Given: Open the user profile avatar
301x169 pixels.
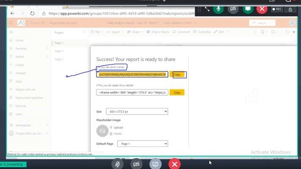Looking at the screenshot, I should click(292, 23).
